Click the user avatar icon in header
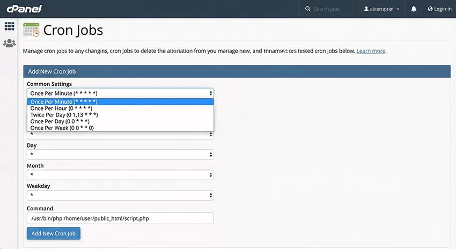456x249 pixels. tap(366, 9)
